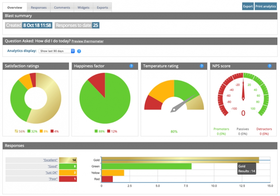This screenshot has width=280, height=196.
Task: Select the Widgets tab
Action: (x=83, y=7)
